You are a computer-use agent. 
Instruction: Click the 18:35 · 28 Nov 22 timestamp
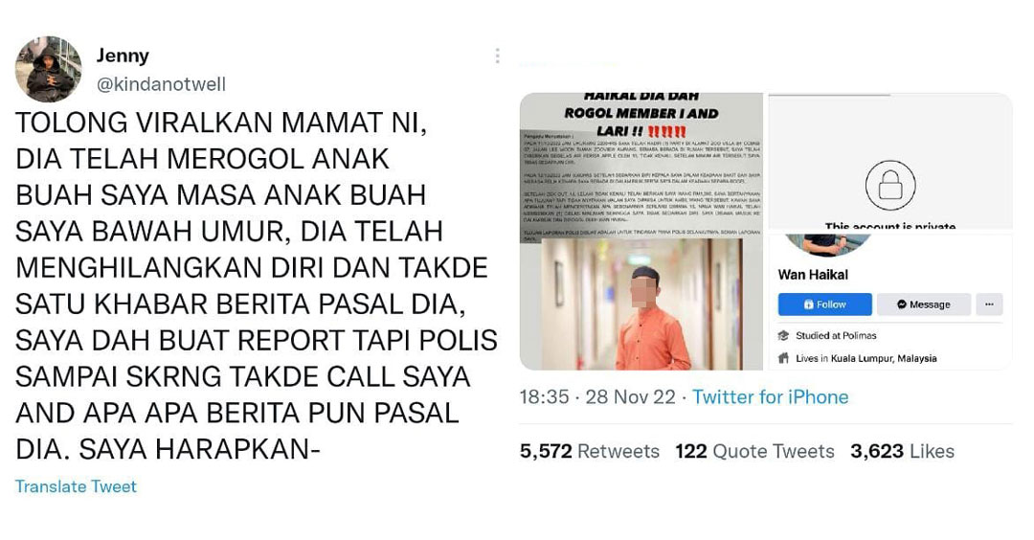click(x=597, y=397)
